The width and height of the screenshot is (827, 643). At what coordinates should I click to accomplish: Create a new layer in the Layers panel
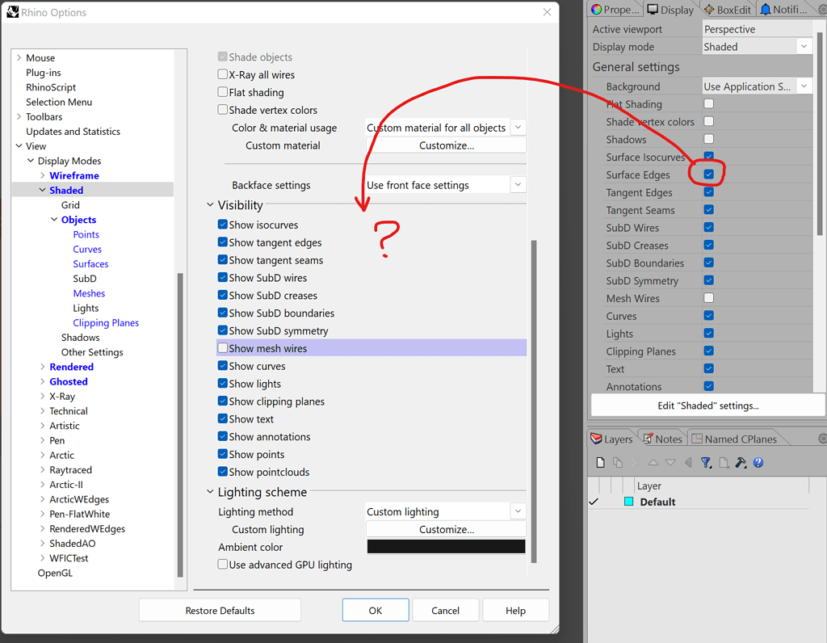[x=599, y=461]
